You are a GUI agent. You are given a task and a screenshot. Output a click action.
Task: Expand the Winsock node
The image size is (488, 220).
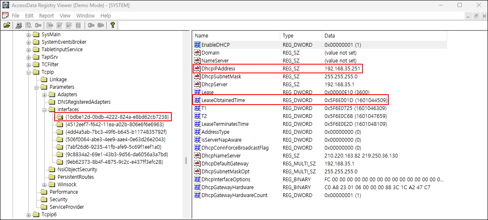click(45, 185)
